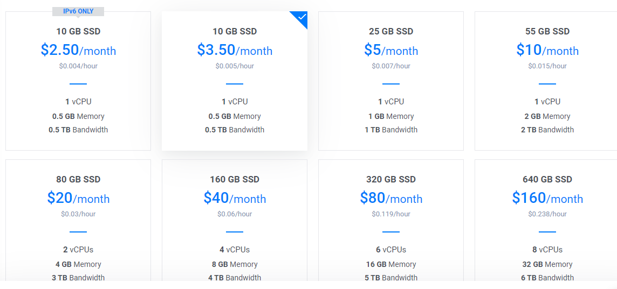
Task: Click the 1 TB Bandwidth spec
Action: coord(391,130)
